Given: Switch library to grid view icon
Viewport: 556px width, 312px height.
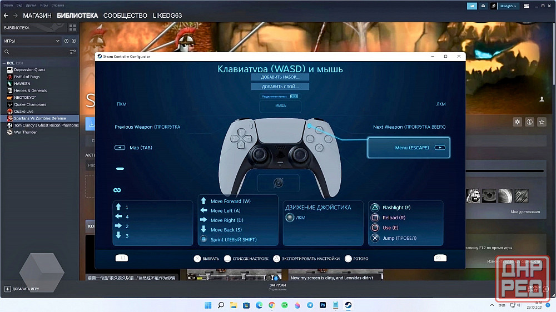Looking at the screenshot, I should 72,27.
